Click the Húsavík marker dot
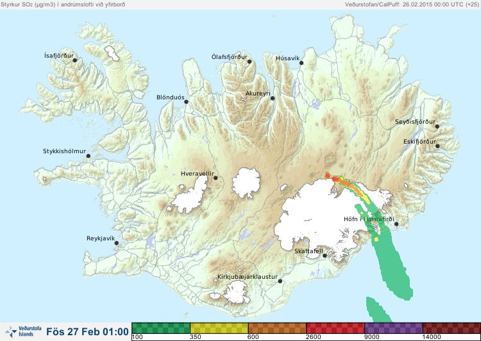The width and height of the screenshot is (481, 341). click(301, 63)
